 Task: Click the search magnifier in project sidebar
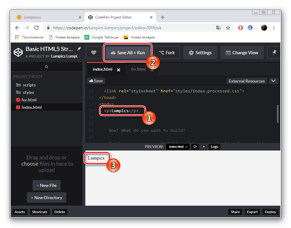47,66
